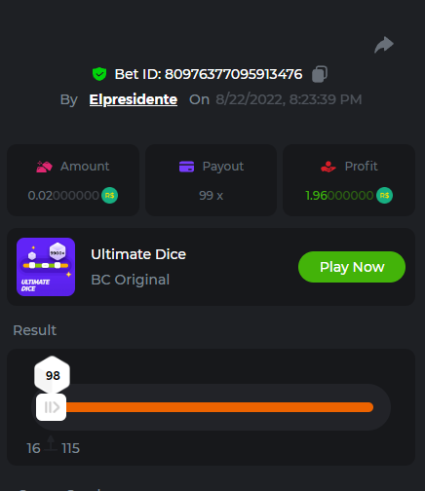Click the red Profit hand icon

[x=328, y=167]
